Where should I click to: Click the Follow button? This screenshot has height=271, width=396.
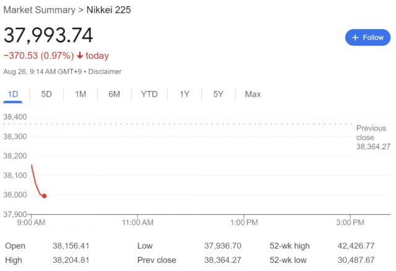tap(368, 38)
